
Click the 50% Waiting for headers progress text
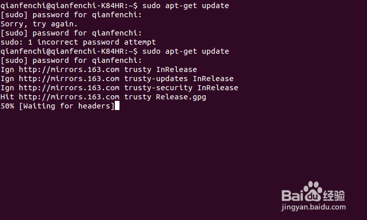coord(57,106)
